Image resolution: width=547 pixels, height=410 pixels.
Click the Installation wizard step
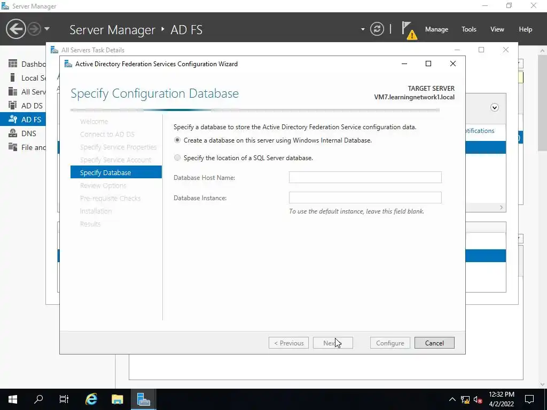pos(96,211)
